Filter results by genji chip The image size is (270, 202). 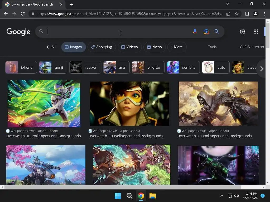pos(53,67)
